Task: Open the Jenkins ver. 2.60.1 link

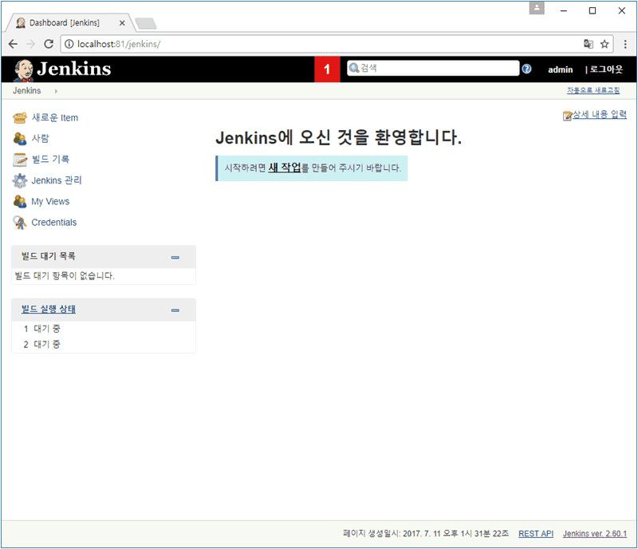Action: pyautogui.click(x=595, y=534)
